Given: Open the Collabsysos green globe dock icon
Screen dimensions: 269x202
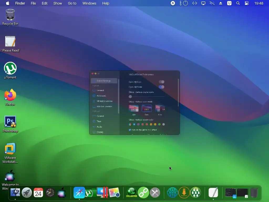Looking at the screenshot, I should coord(132,192).
